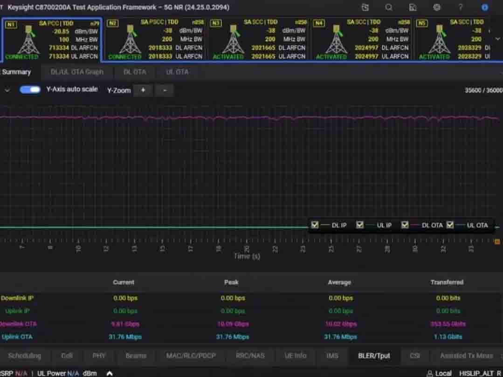Click the Y-Zoom minus button
The width and height of the screenshot is (503, 377).
click(x=165, y=90)
